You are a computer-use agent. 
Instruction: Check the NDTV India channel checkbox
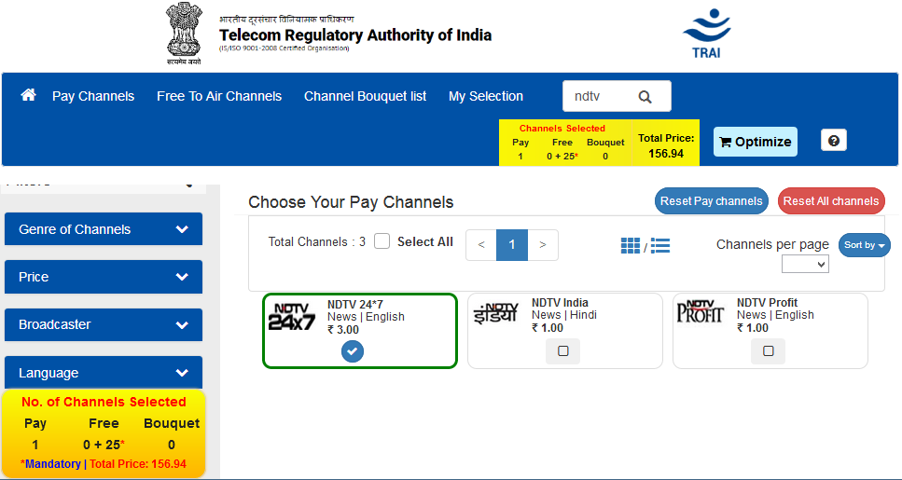click(x=563, y=351)
